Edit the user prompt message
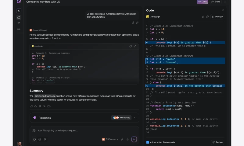Viewport: 244px width, 146px height. click(x=137, y=23)
